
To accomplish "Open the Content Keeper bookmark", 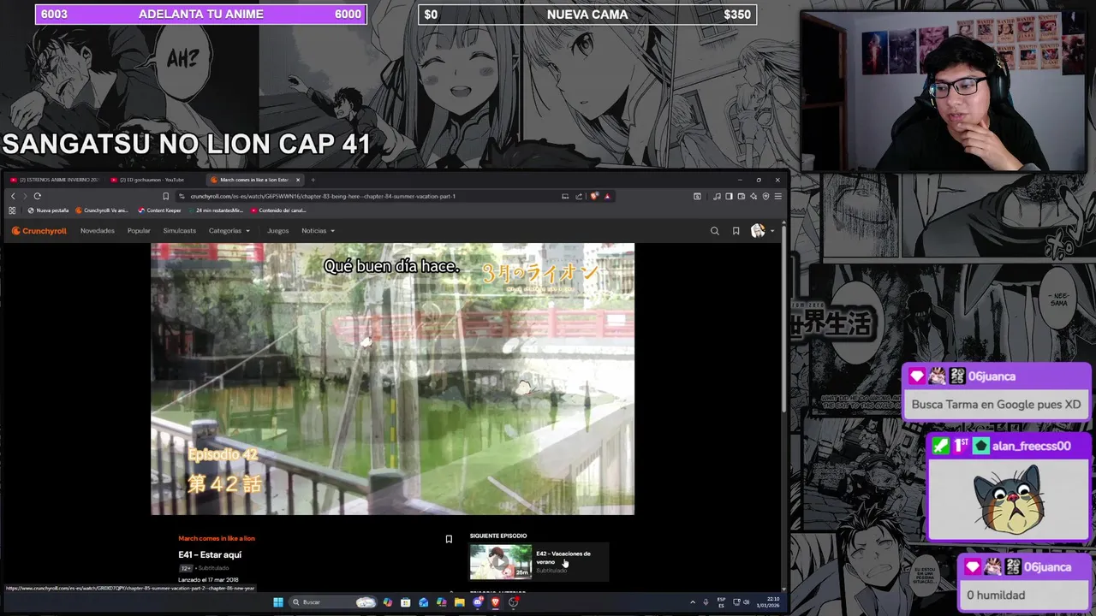I will click(x=160, y=210).
